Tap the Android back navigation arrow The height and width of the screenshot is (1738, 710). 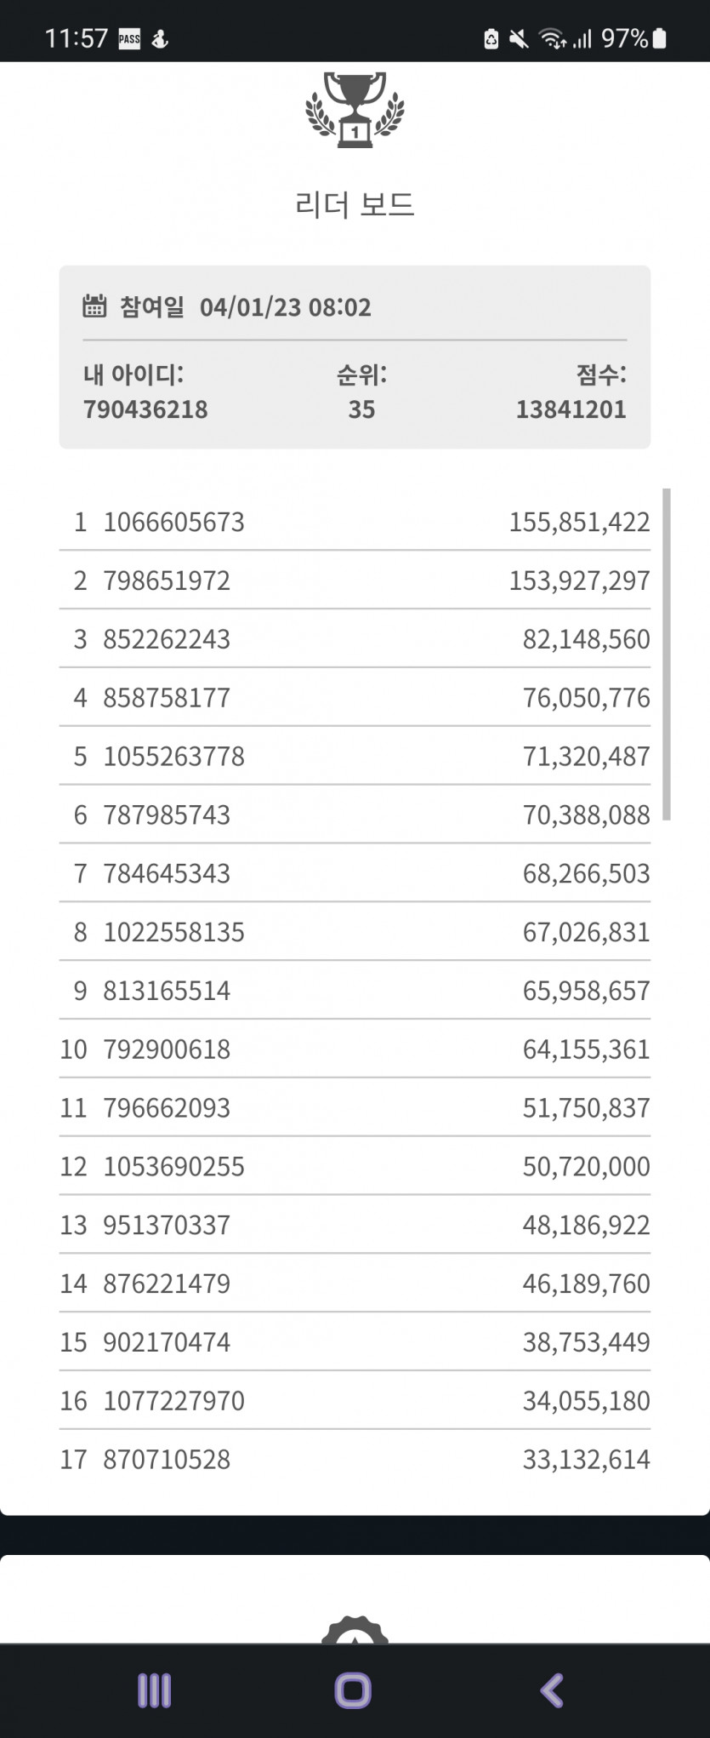pyautogui.click(x=553, y=1690)
